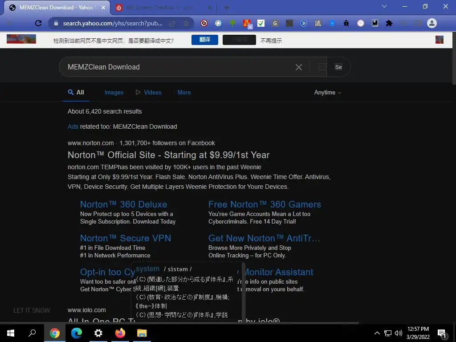This screenshot has height=342, width=456.
Task: Click the www.iolo.com URL text
Action: (x=87, y=310)
